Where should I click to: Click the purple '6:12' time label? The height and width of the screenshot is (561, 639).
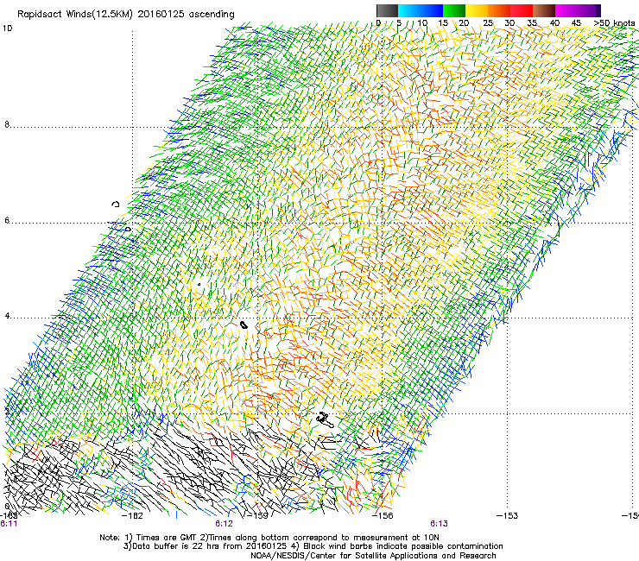click(x=224, y=524)
